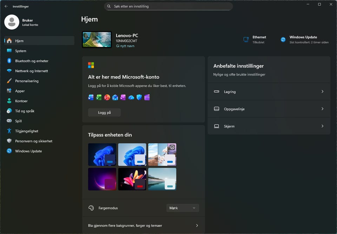
Task: Click the Lokal konto label
Action: tap(30, 25)
